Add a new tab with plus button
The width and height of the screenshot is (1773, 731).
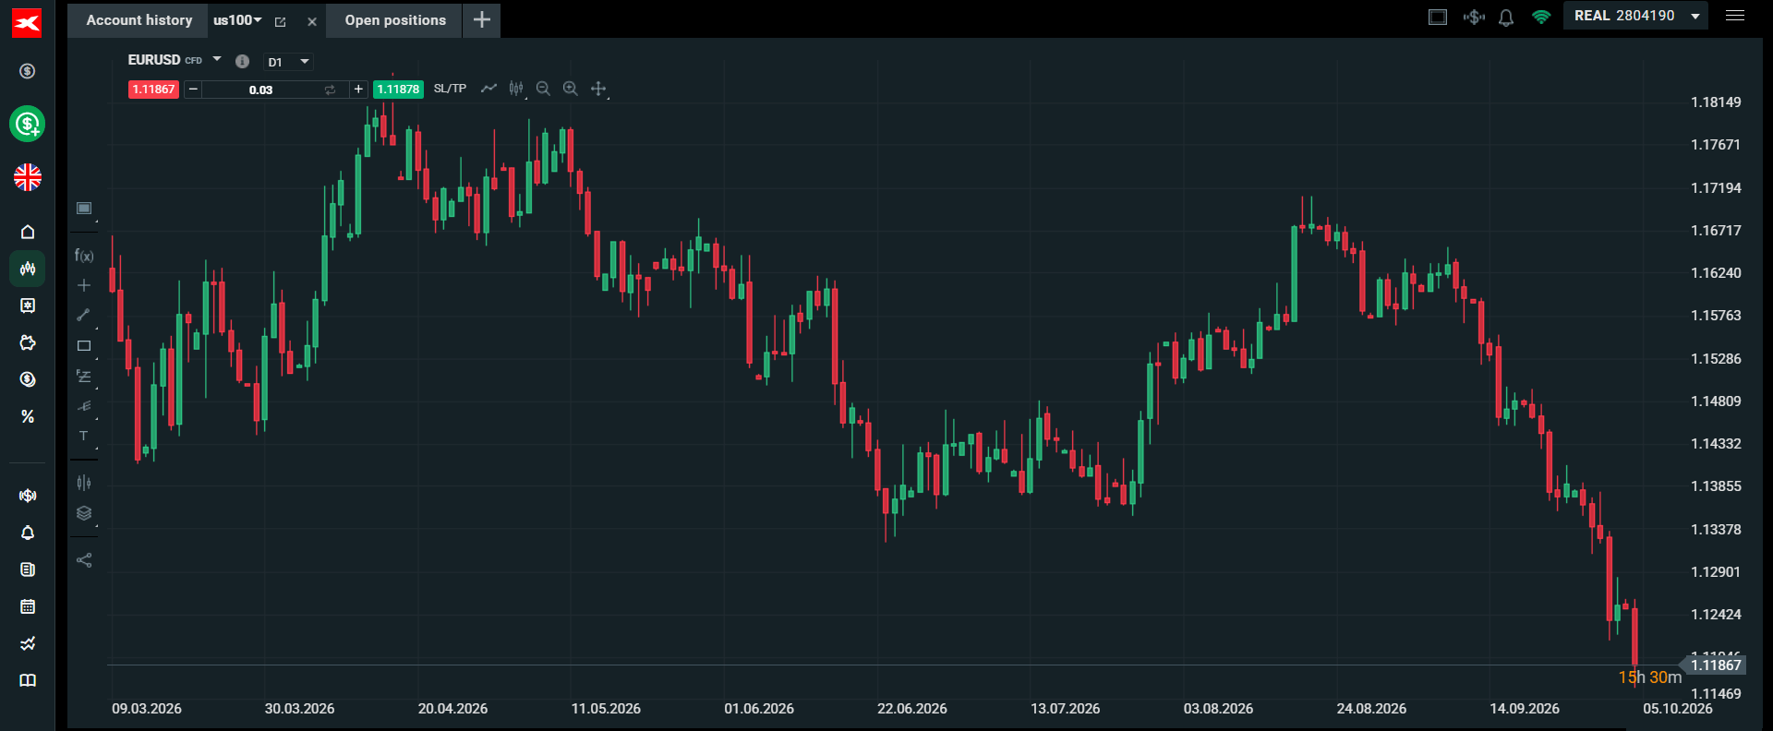pos(482,20)
